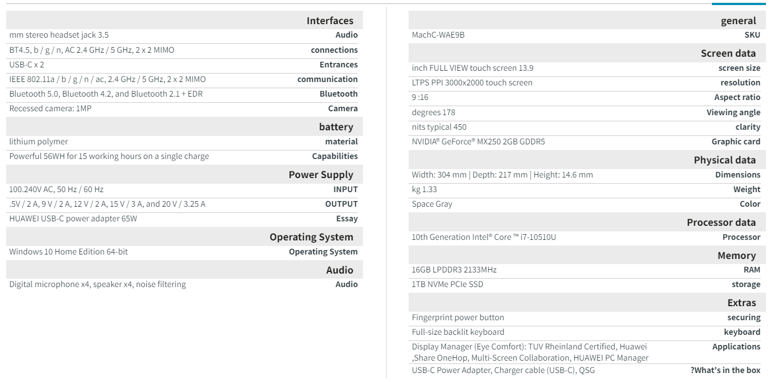
Task: Click the Bluetooth row label
Action: 338,94
